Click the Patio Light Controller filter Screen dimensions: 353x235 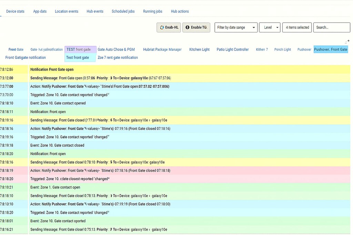(232, 49)
